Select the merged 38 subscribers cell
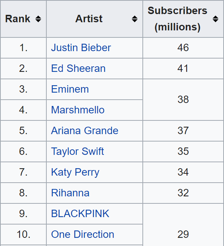The height and width of the screenshot is (246, 224). click(183, 100)
